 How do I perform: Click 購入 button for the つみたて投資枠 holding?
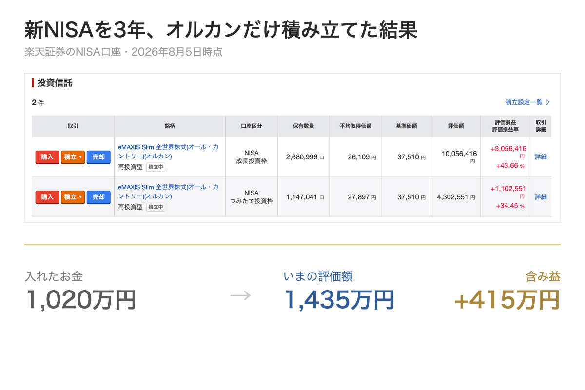[47, 197]
